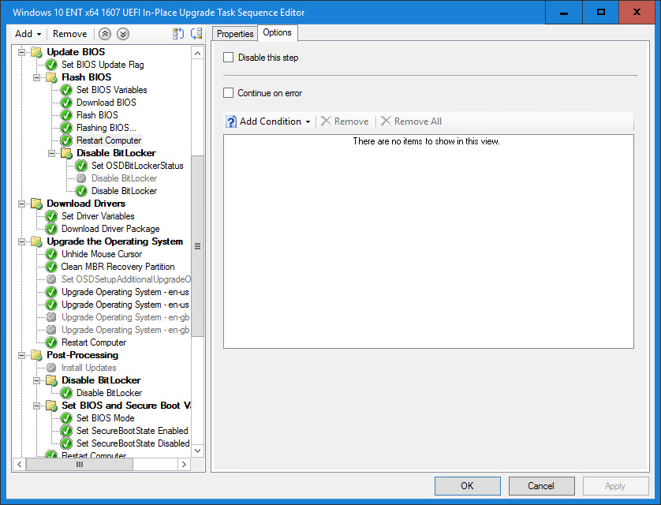
Task: Click the Cancel button
Action: (x=541, y=486)
